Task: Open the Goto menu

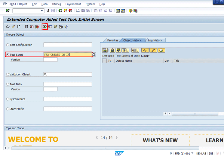Action: [44, 4]
